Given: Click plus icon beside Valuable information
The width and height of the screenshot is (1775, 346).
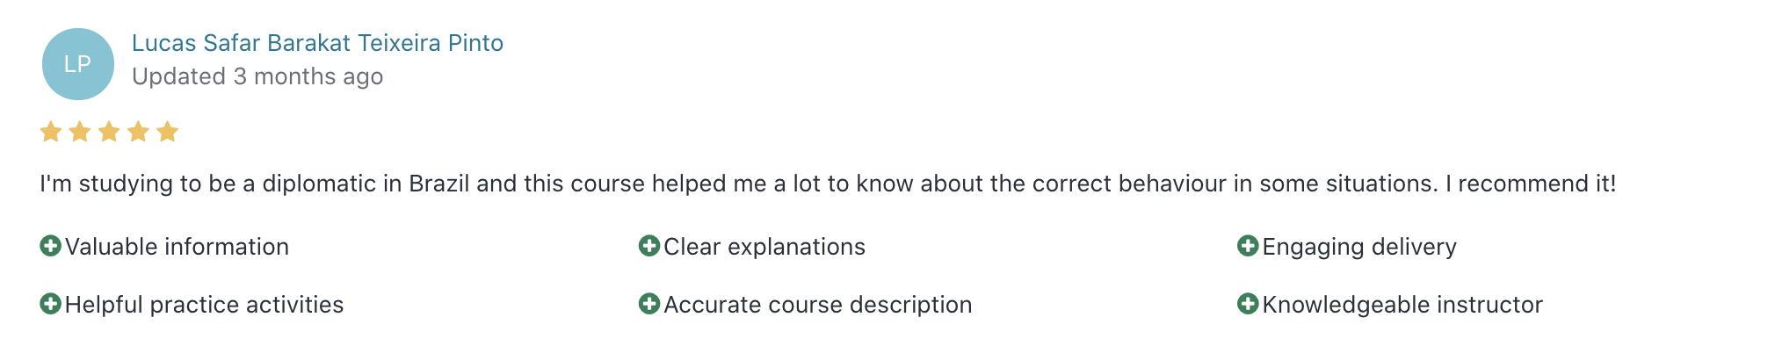Looking at the screenshot, I should [x=51, y=246].
